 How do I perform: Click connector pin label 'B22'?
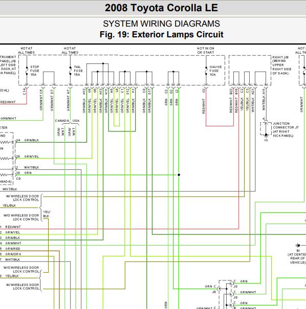pos(231,92)
